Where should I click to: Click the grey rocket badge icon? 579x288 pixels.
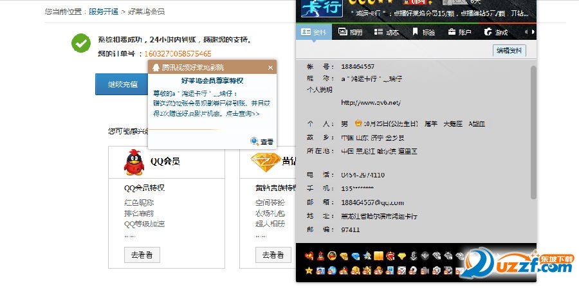pos(414,256)
